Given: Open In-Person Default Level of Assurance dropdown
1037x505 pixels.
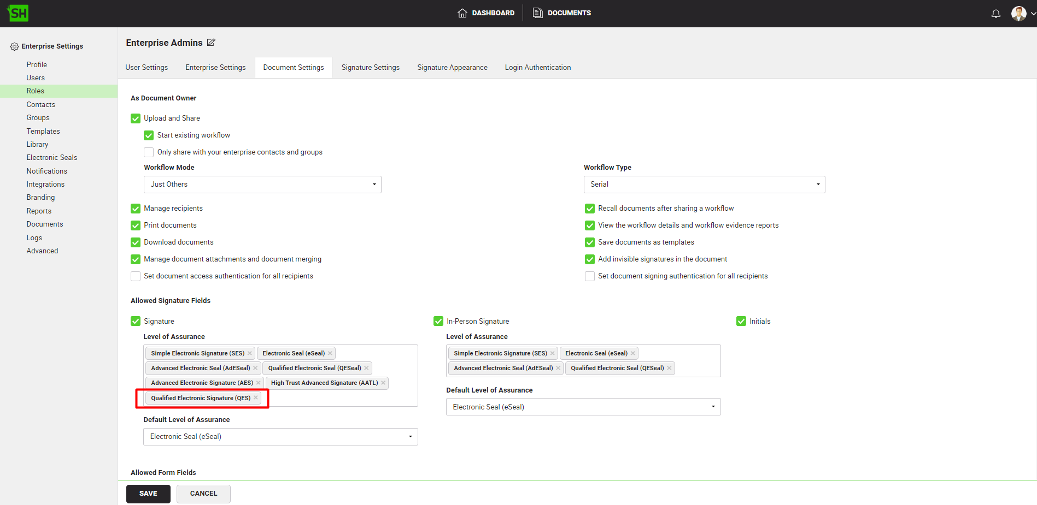Looking at the screenshot, I should (x=583, y=407).
